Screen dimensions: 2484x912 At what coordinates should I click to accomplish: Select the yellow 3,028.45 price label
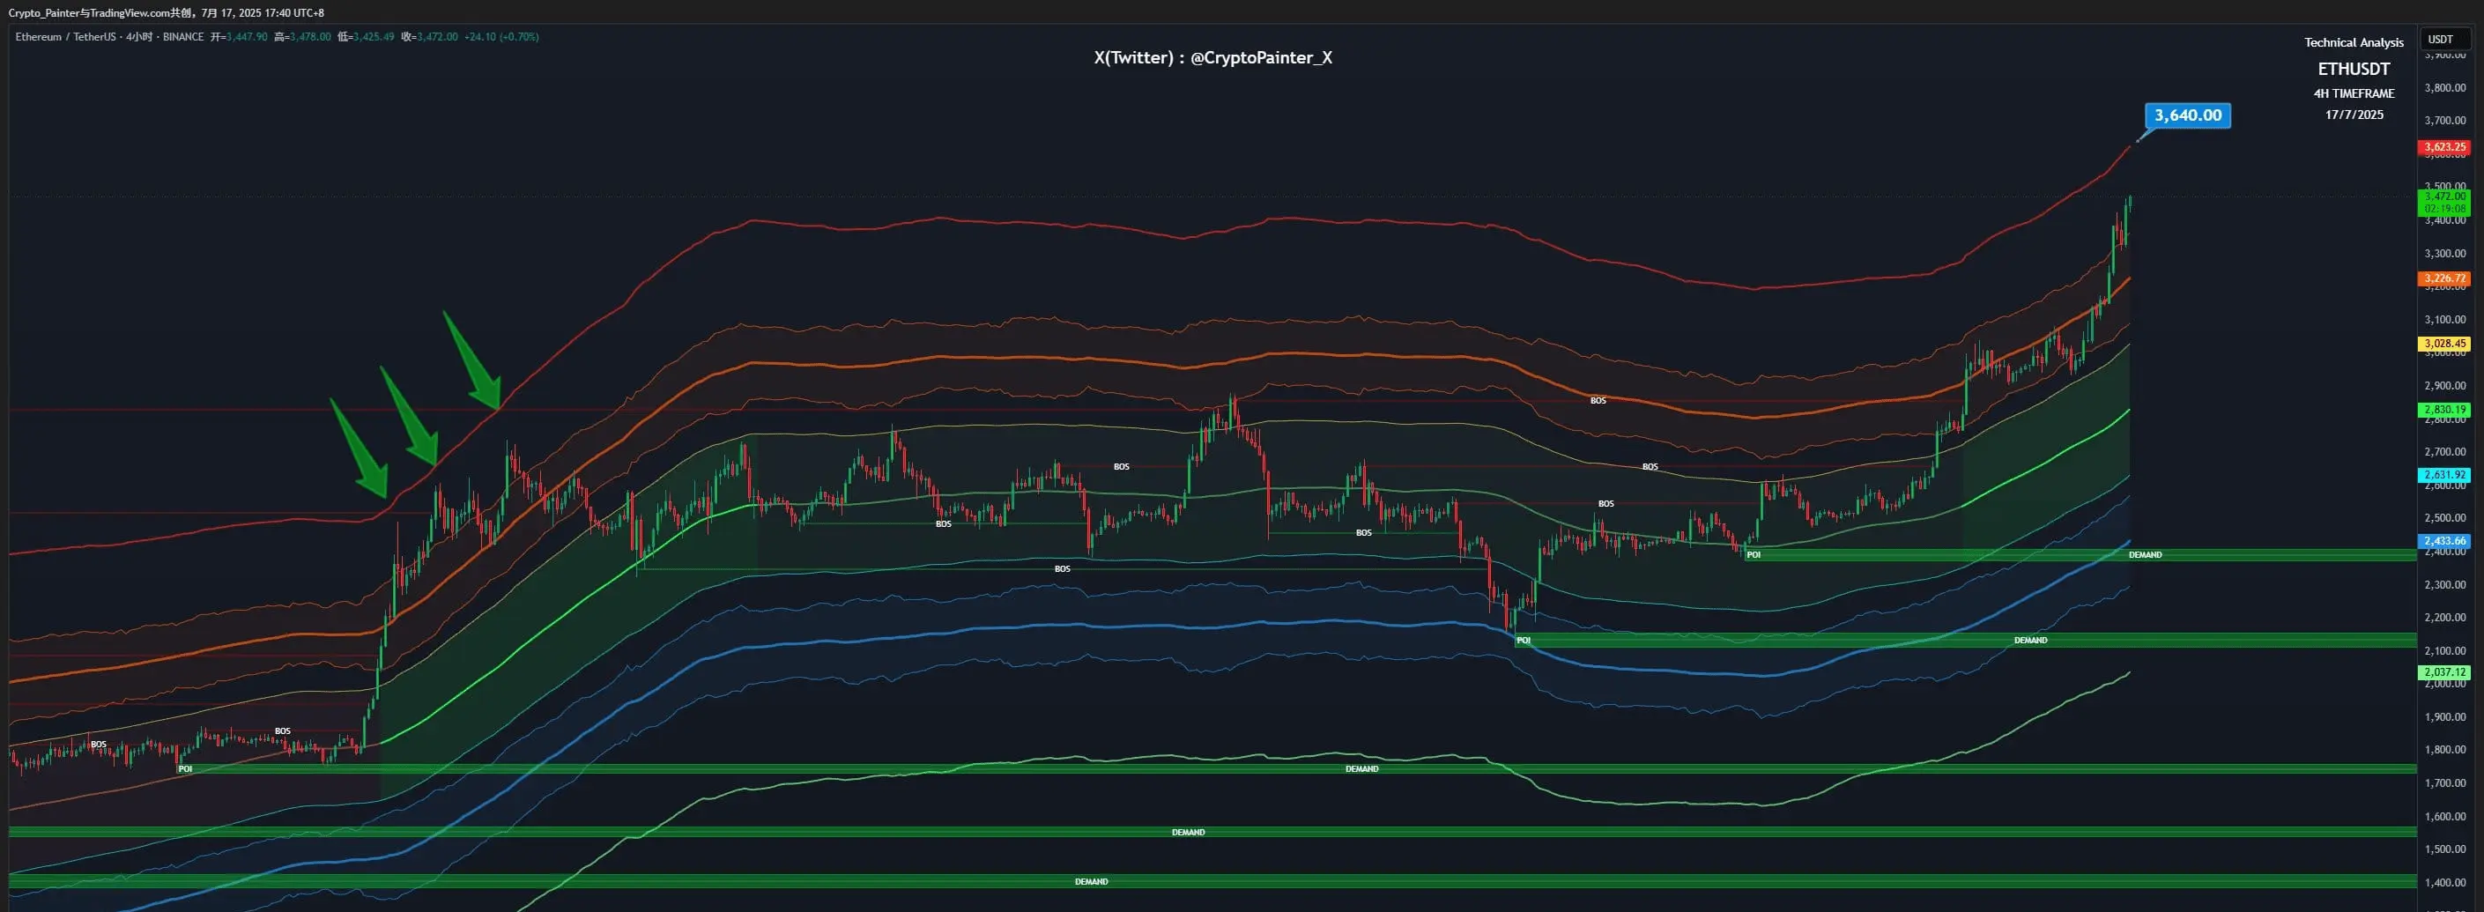2444,343
